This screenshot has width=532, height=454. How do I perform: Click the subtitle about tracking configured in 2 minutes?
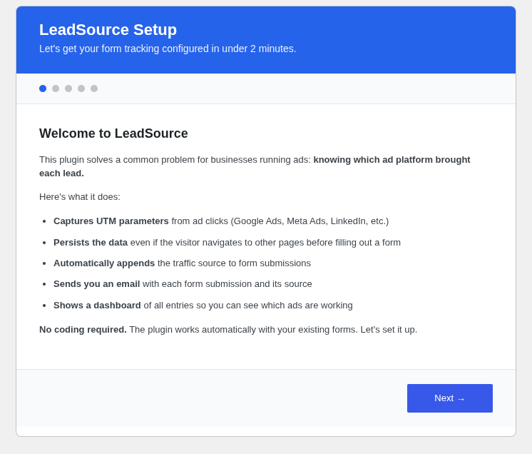pyautogui.click(x=168, y=49)
